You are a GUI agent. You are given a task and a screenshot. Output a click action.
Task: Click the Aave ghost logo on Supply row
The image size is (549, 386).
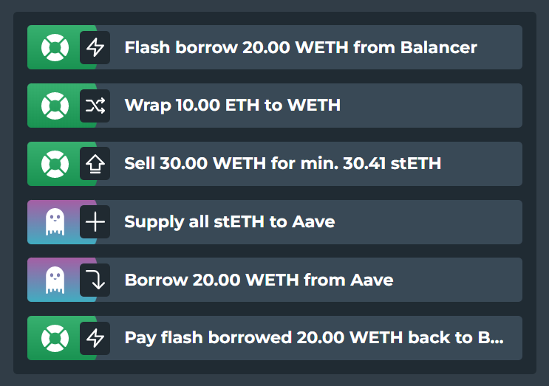[55, 222]
